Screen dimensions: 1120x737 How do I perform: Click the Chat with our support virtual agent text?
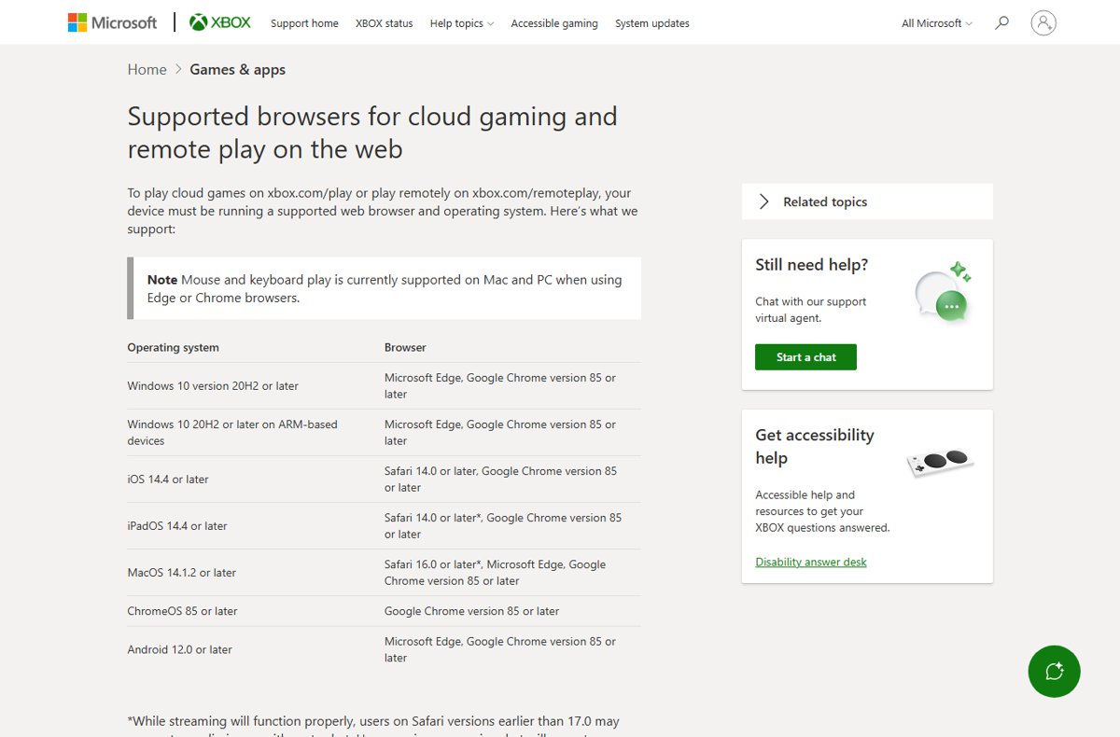tap(811, 310)
